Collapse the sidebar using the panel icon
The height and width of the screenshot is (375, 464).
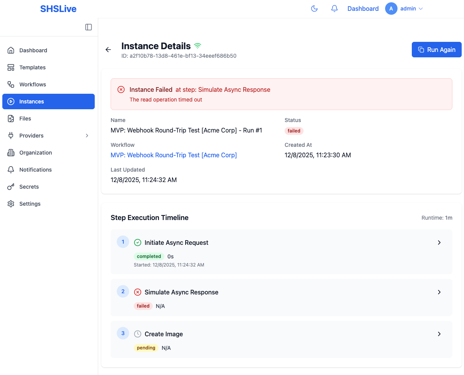[x=89, y=27]
